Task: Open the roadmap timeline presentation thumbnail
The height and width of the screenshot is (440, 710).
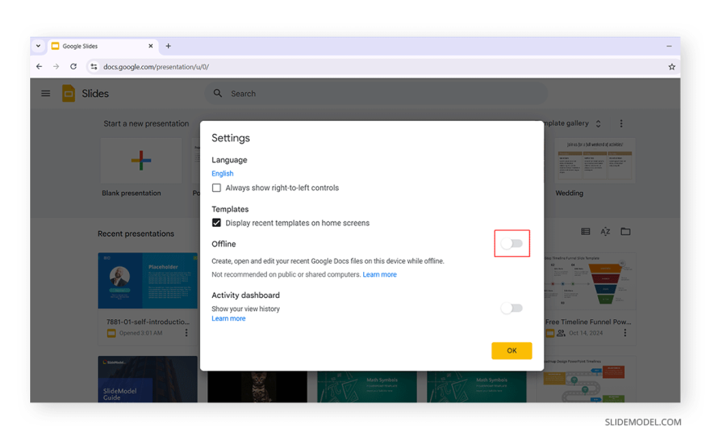Action: (x=586, y=380)
